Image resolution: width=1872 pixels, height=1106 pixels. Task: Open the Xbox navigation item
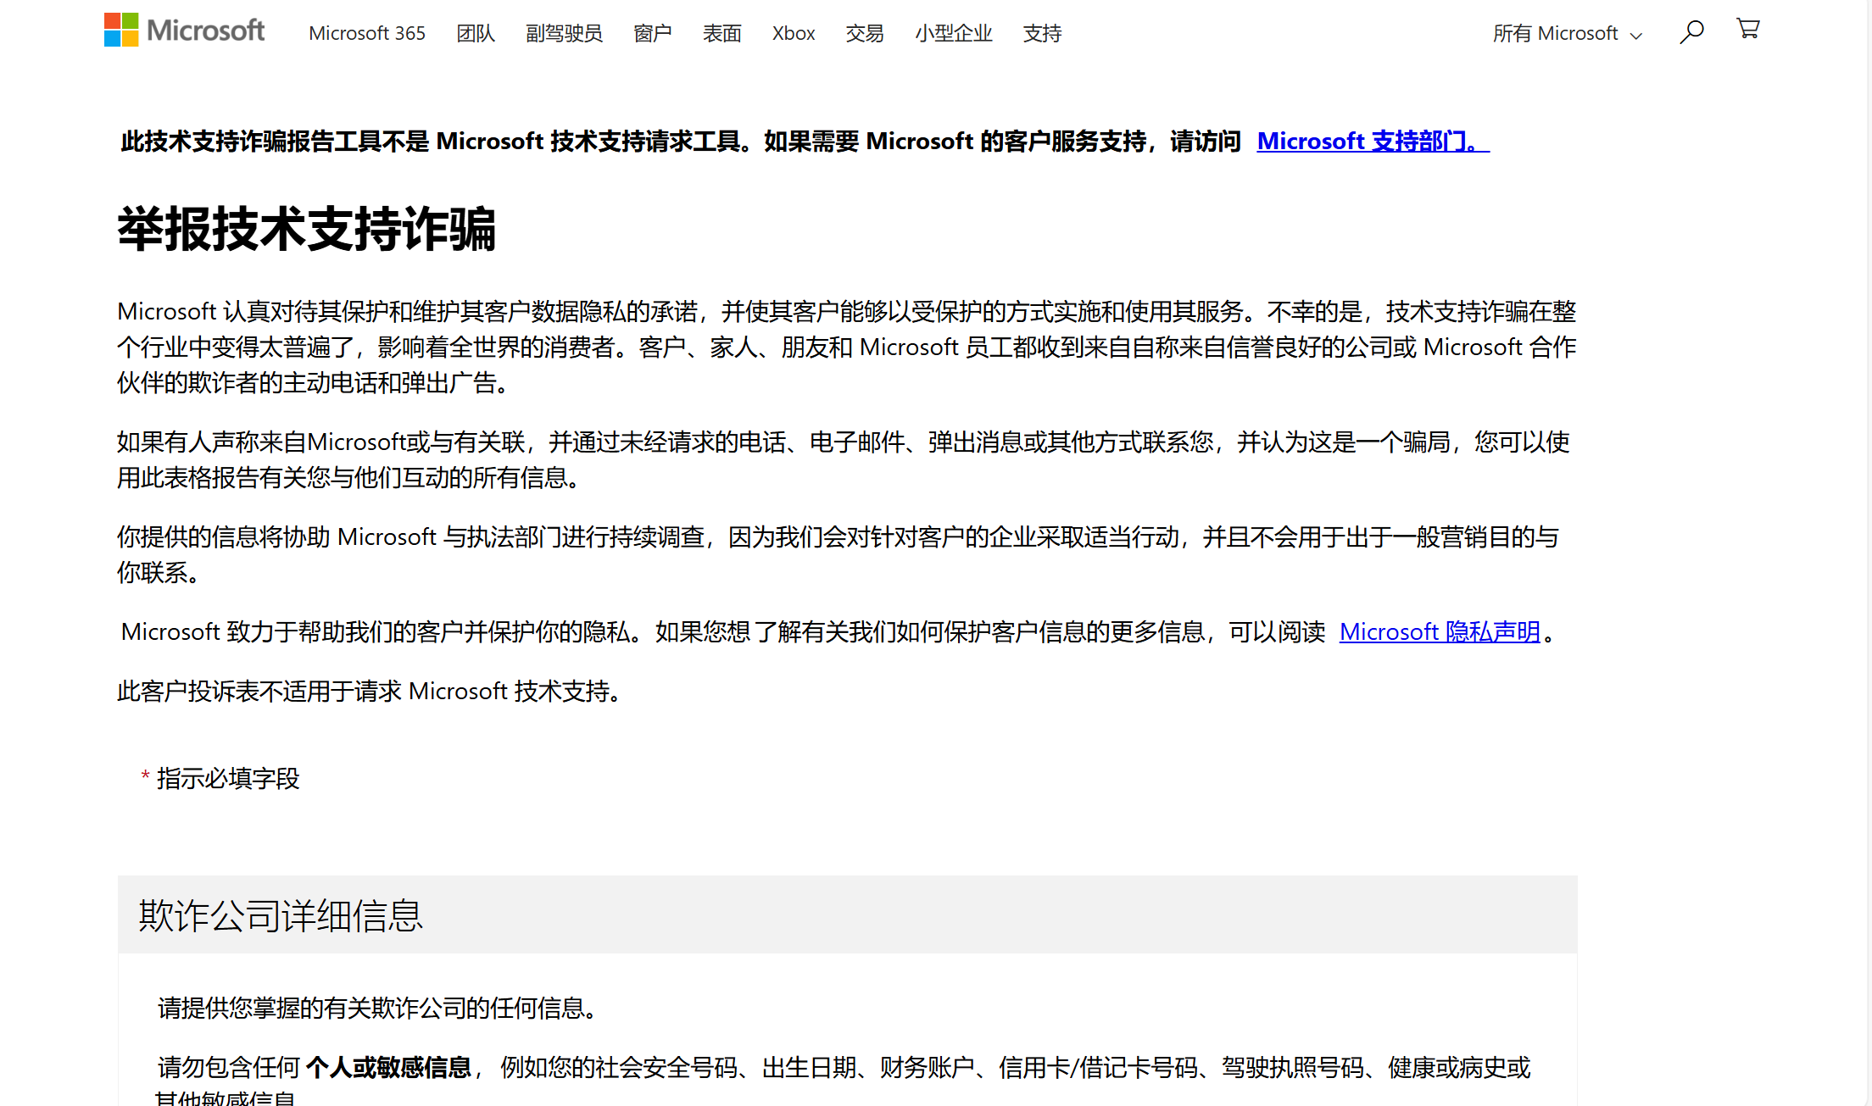click(x=793, y=34)
